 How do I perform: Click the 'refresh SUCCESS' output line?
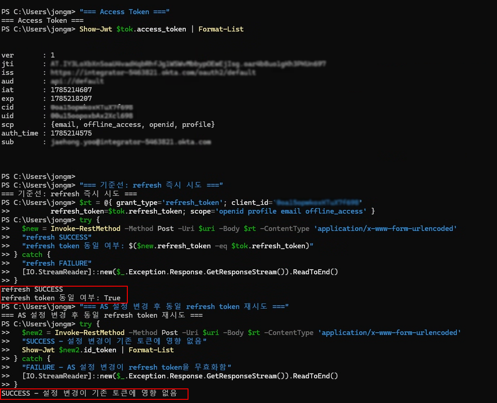click(x=32, y=289)
